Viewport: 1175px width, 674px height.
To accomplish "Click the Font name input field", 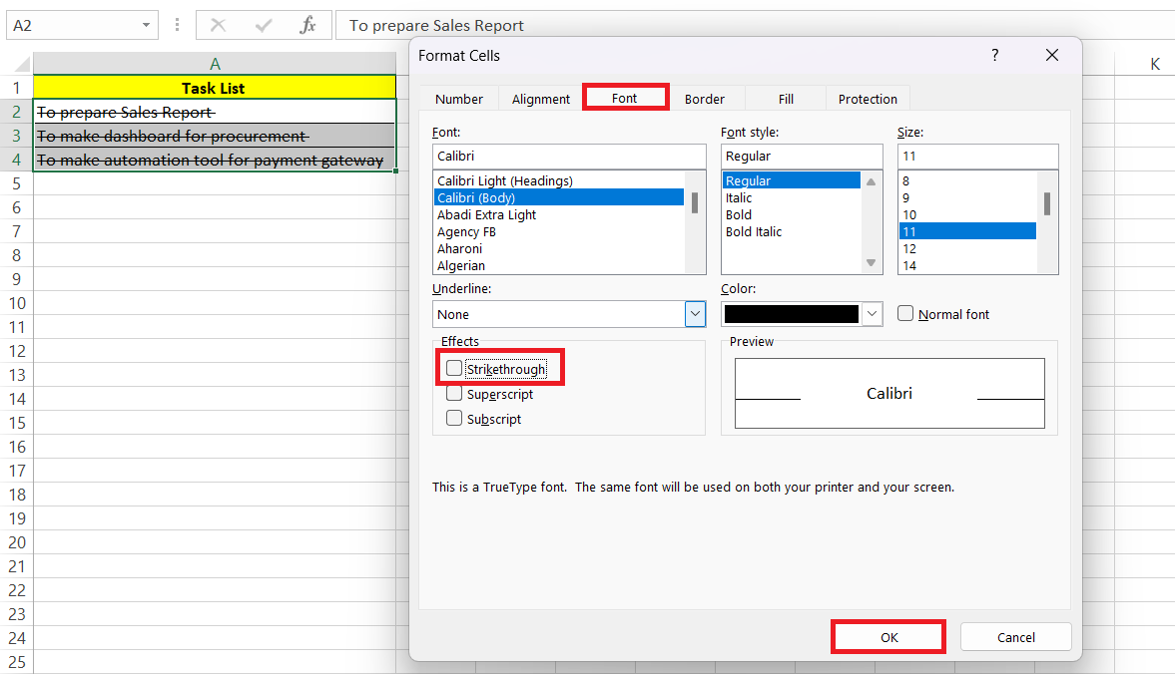I will tap(569, 157).
